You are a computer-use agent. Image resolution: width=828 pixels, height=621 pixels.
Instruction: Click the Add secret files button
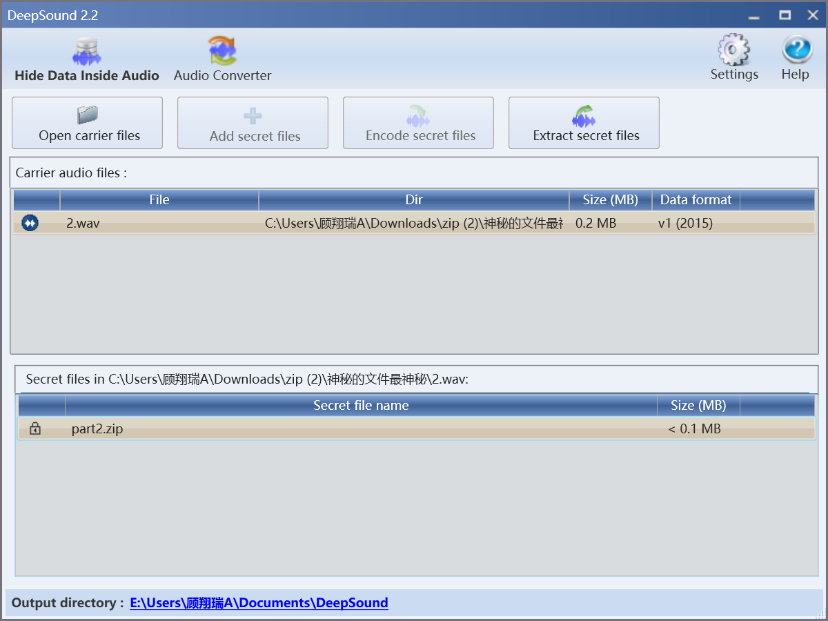[253, 123]
